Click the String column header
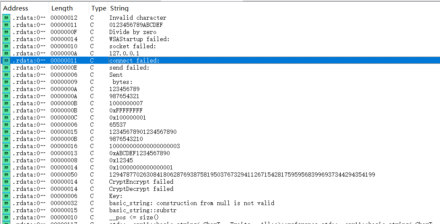Viewport: 440px width, 224px height. (x=119, y=8)
